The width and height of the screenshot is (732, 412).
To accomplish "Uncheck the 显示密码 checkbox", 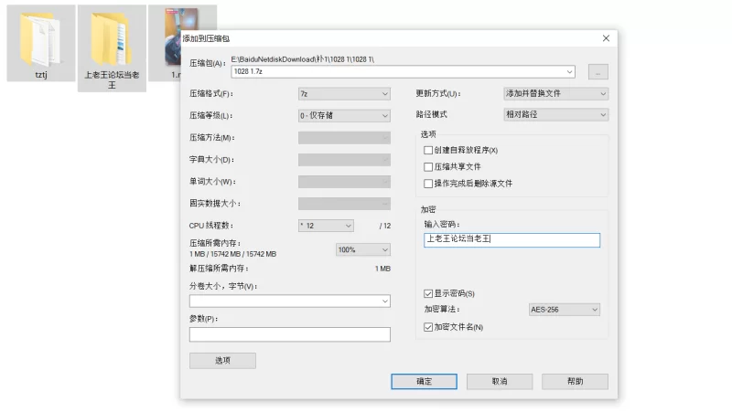I will click(428, 293).
